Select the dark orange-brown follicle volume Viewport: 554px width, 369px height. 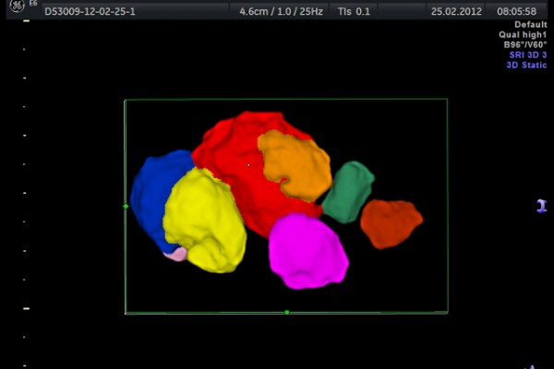point(390,223)
